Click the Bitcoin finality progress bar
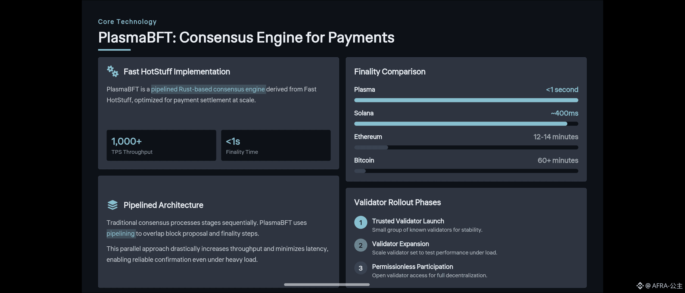This screenshot has height=293, width=685. click(x=466, y=171)
